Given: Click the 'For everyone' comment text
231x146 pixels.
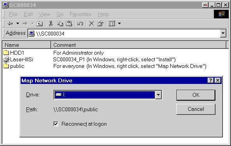Looking at the screenshot, I should pyautogui.click(x=130, y=66).
